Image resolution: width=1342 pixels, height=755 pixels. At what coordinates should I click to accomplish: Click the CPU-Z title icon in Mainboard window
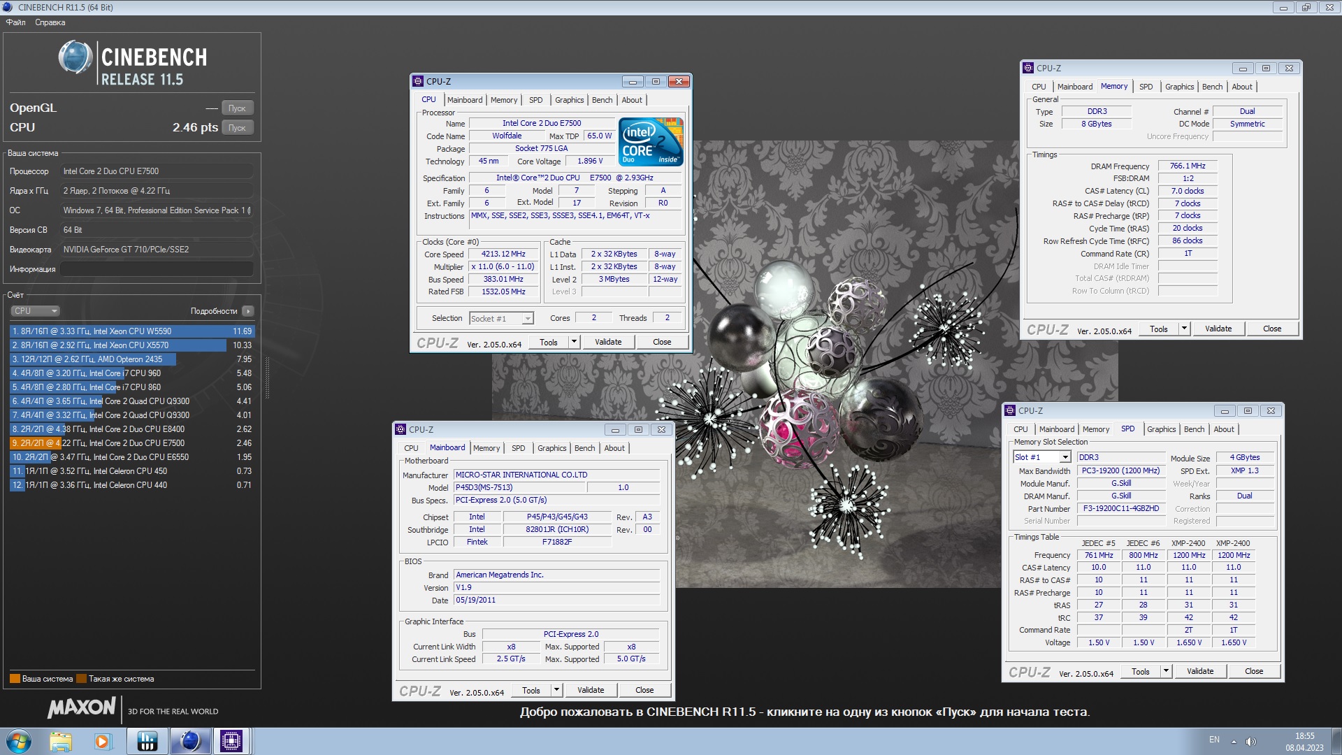[401, 429]
